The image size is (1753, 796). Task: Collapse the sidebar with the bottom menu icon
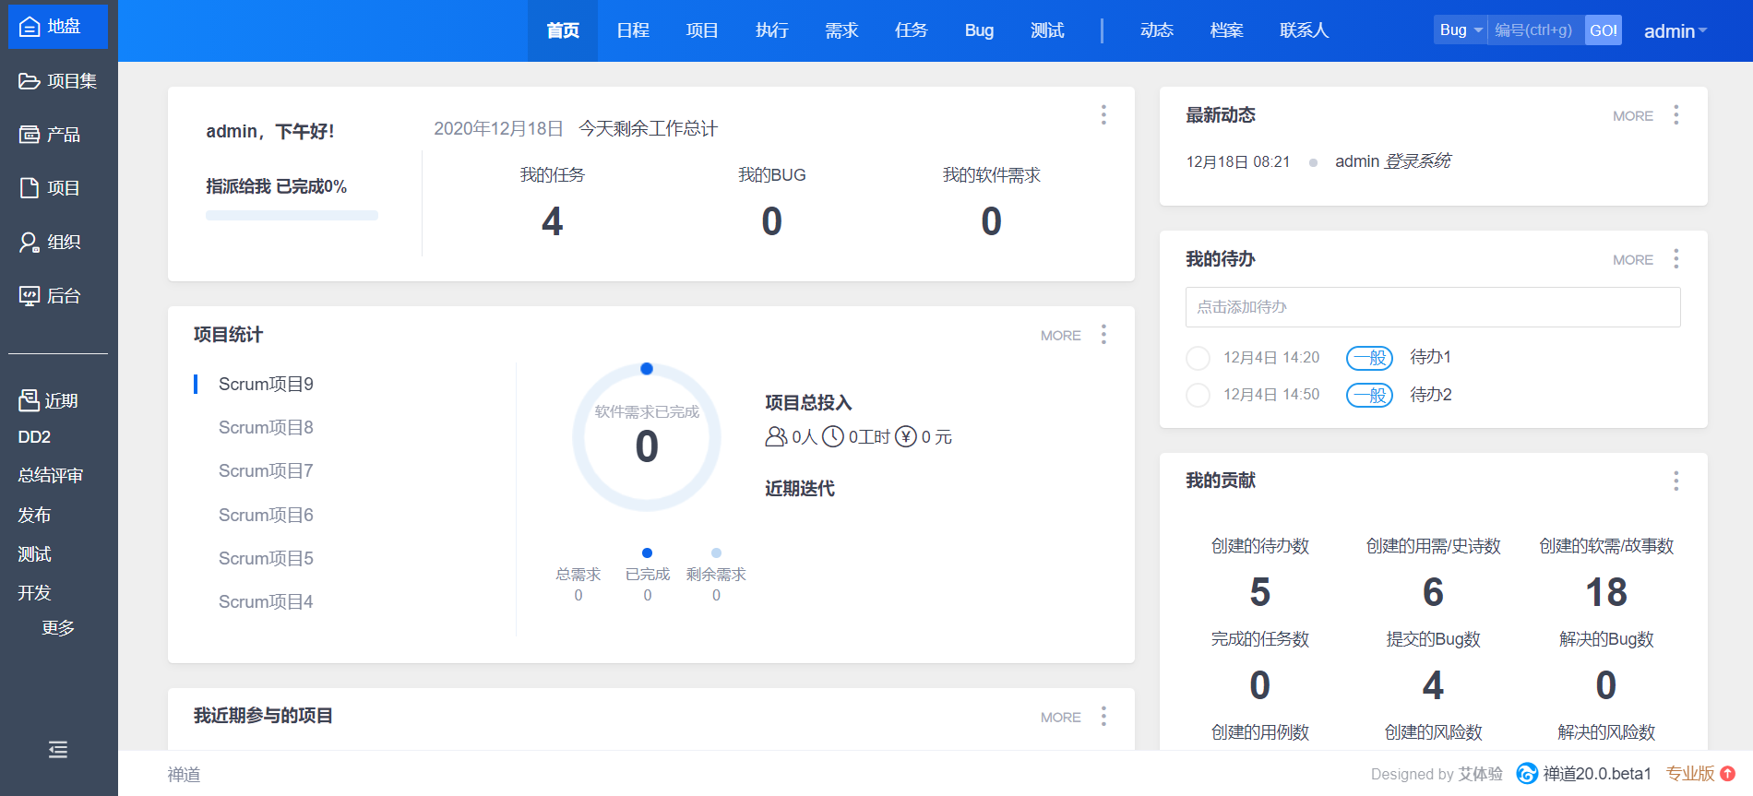point(58,750)
